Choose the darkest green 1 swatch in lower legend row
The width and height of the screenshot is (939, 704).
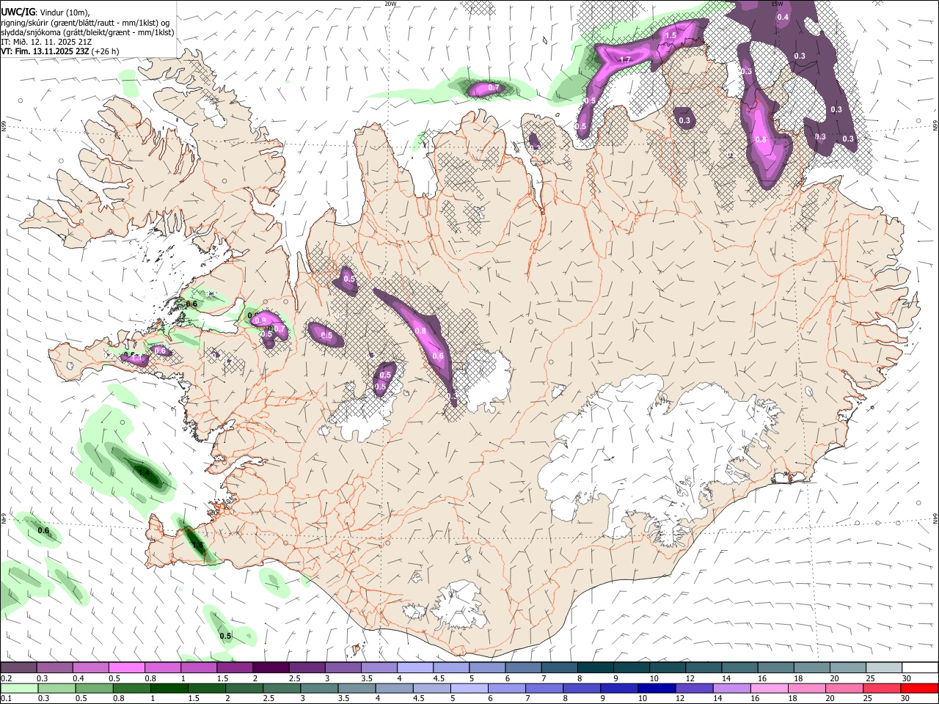[169, 688]
